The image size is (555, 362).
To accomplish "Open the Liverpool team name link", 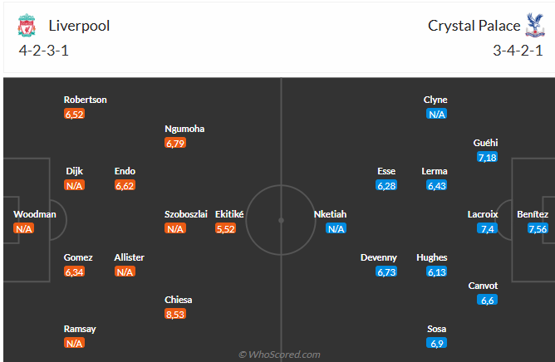I will [79, 26].
